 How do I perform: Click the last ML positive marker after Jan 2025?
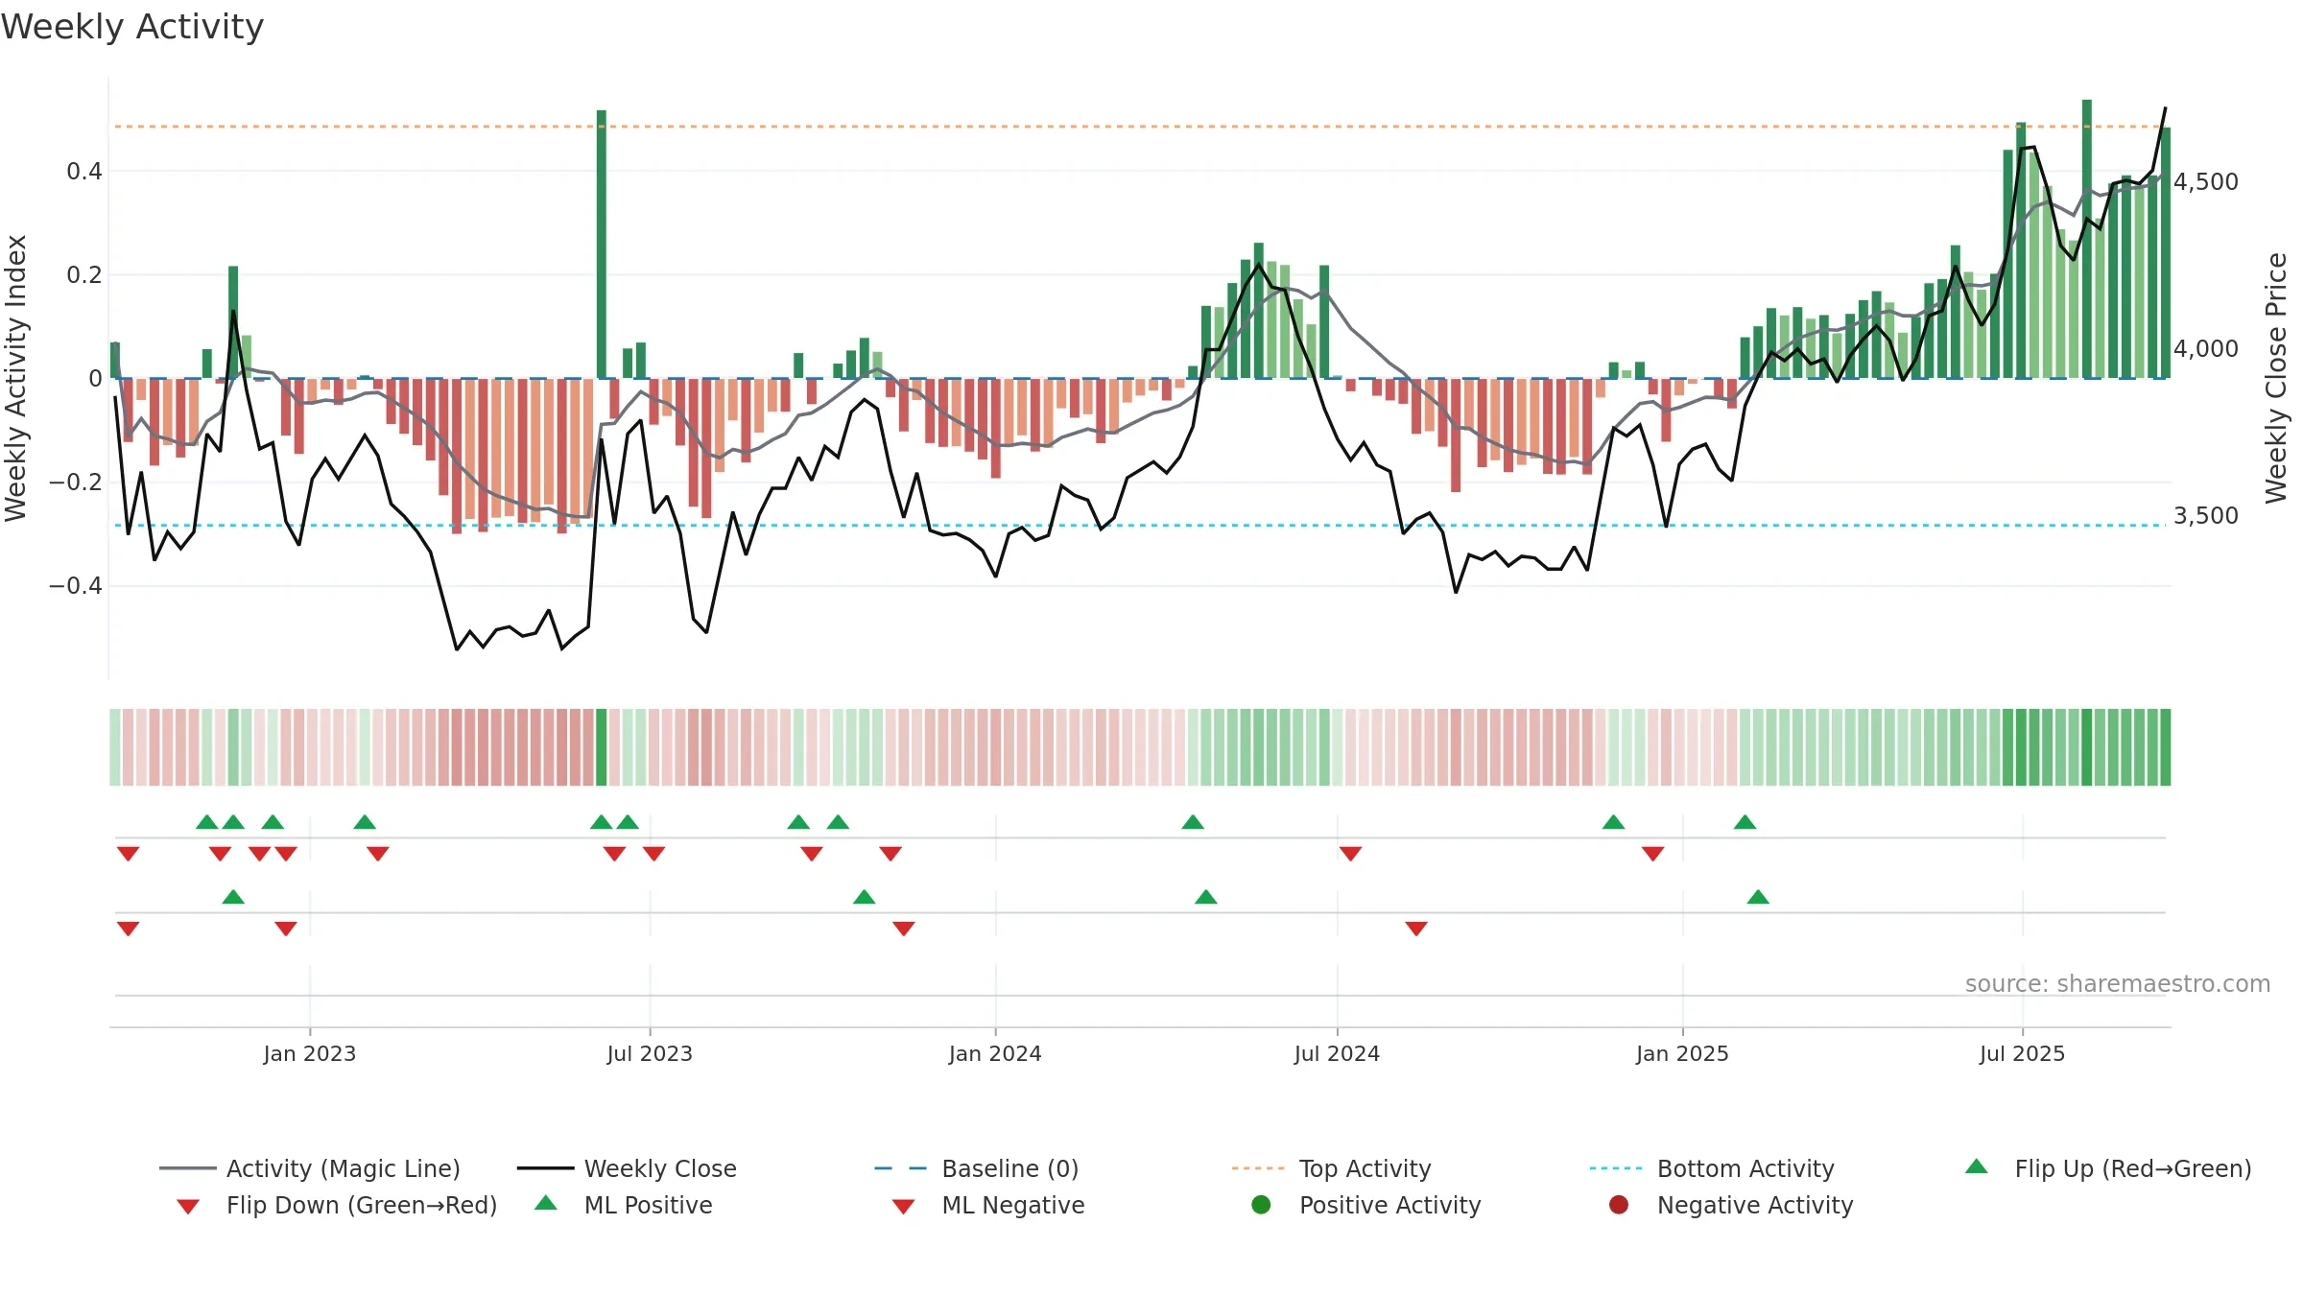coord(1758,897)
